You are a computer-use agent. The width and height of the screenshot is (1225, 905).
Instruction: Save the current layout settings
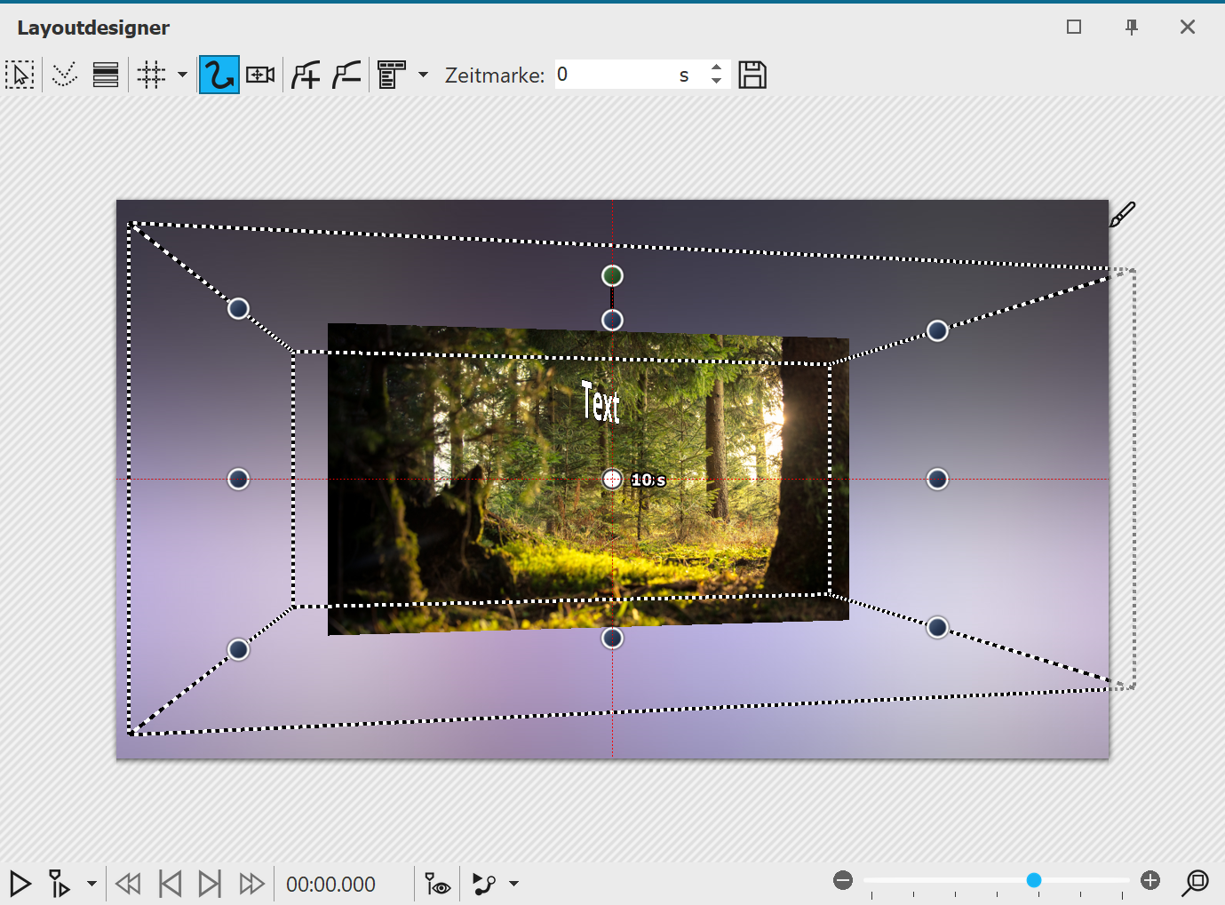752,75
